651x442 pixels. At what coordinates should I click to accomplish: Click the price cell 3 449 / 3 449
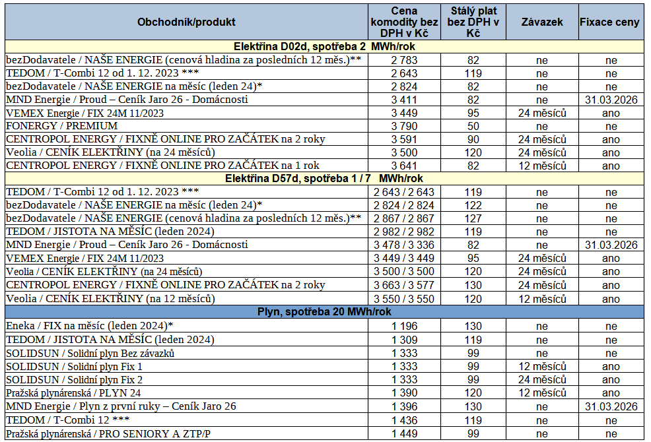[404, 258]
